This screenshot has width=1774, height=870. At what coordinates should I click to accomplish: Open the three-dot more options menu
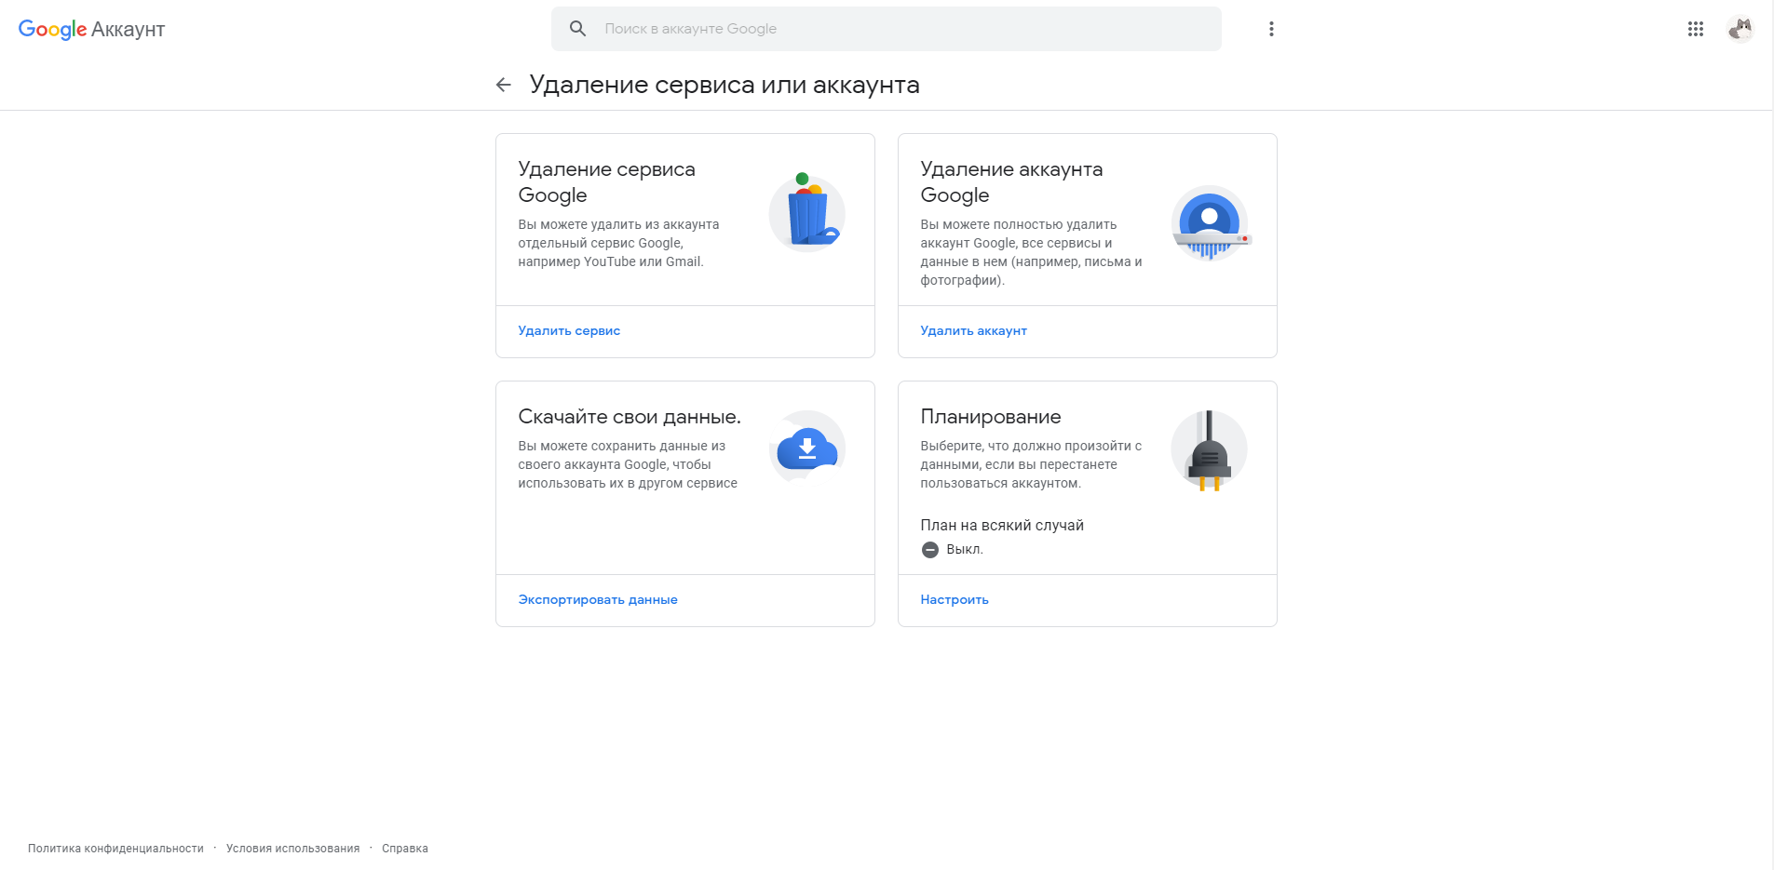(x=1271, y=29)
